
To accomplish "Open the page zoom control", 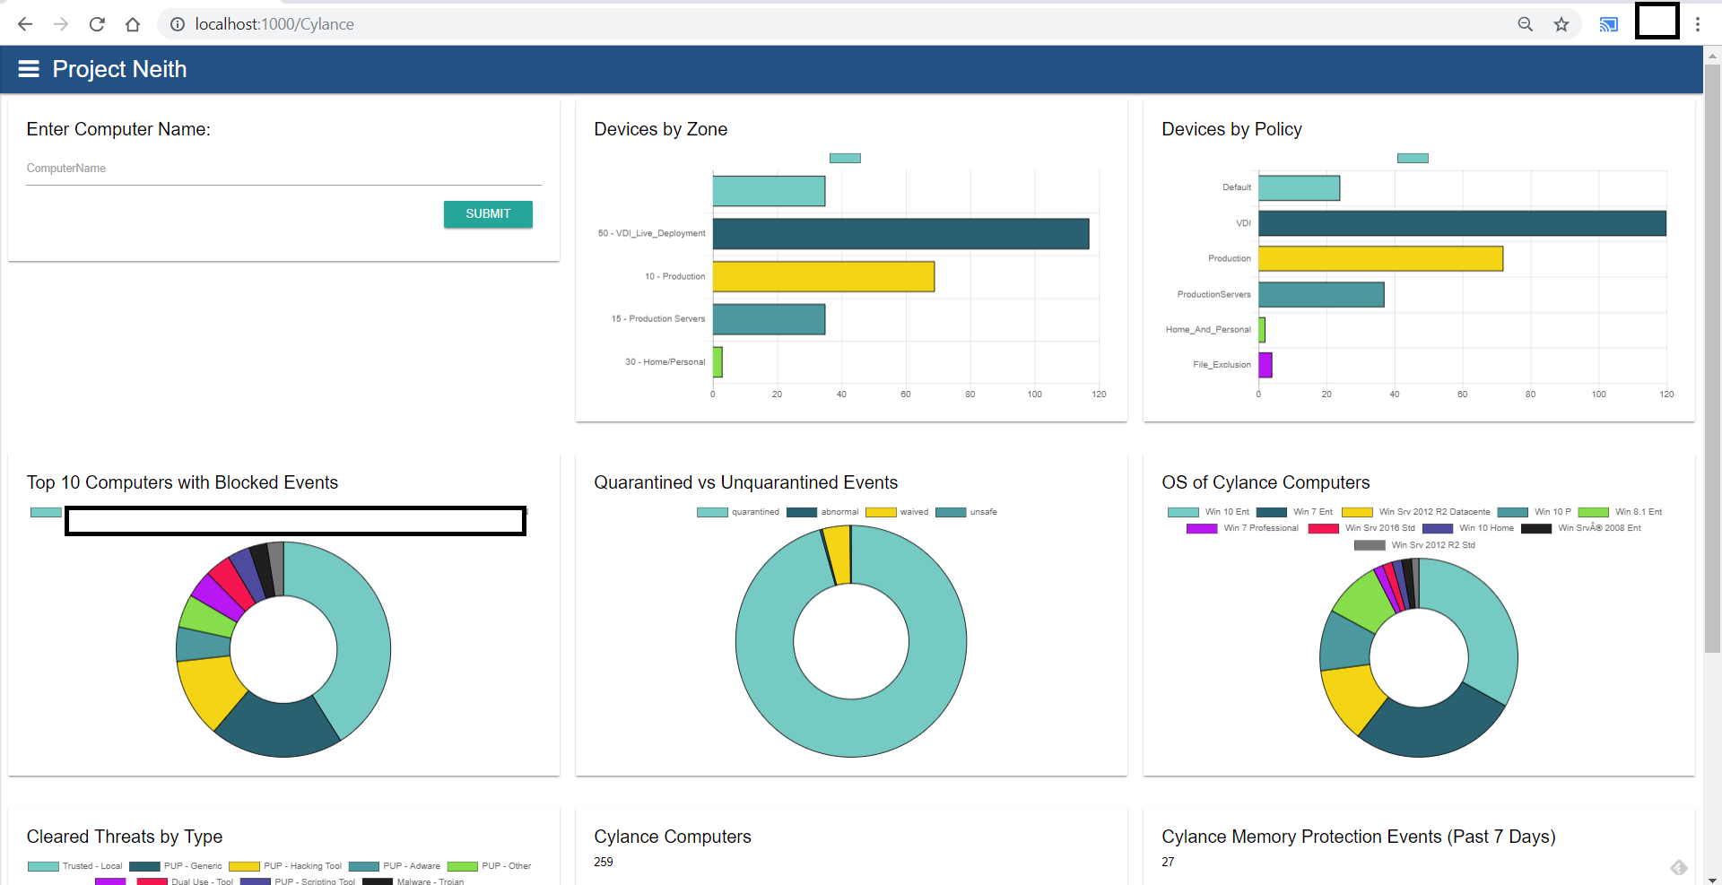I will [x=1525, y=24].
